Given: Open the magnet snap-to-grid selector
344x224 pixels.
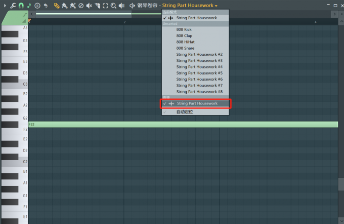Looking at the screenshot, I should click(x=21, y=6).
